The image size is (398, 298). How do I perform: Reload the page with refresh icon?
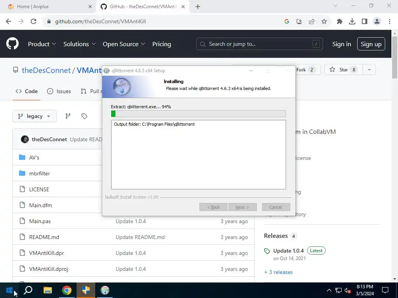tap(33, 22)
